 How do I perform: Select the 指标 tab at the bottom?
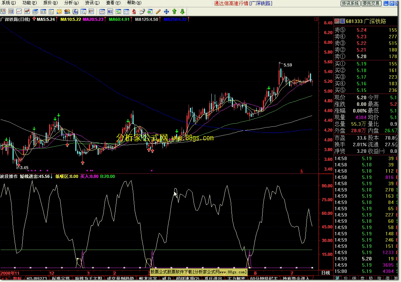17,279
